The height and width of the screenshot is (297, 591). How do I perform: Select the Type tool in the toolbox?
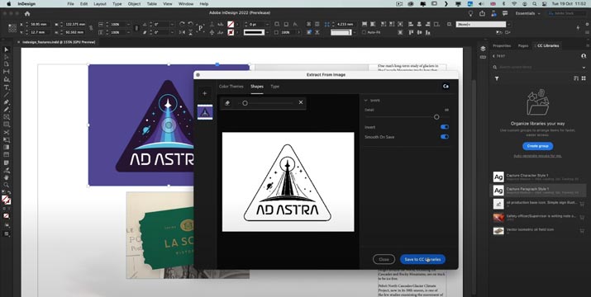pyautogui.click(x=7, y=87)
